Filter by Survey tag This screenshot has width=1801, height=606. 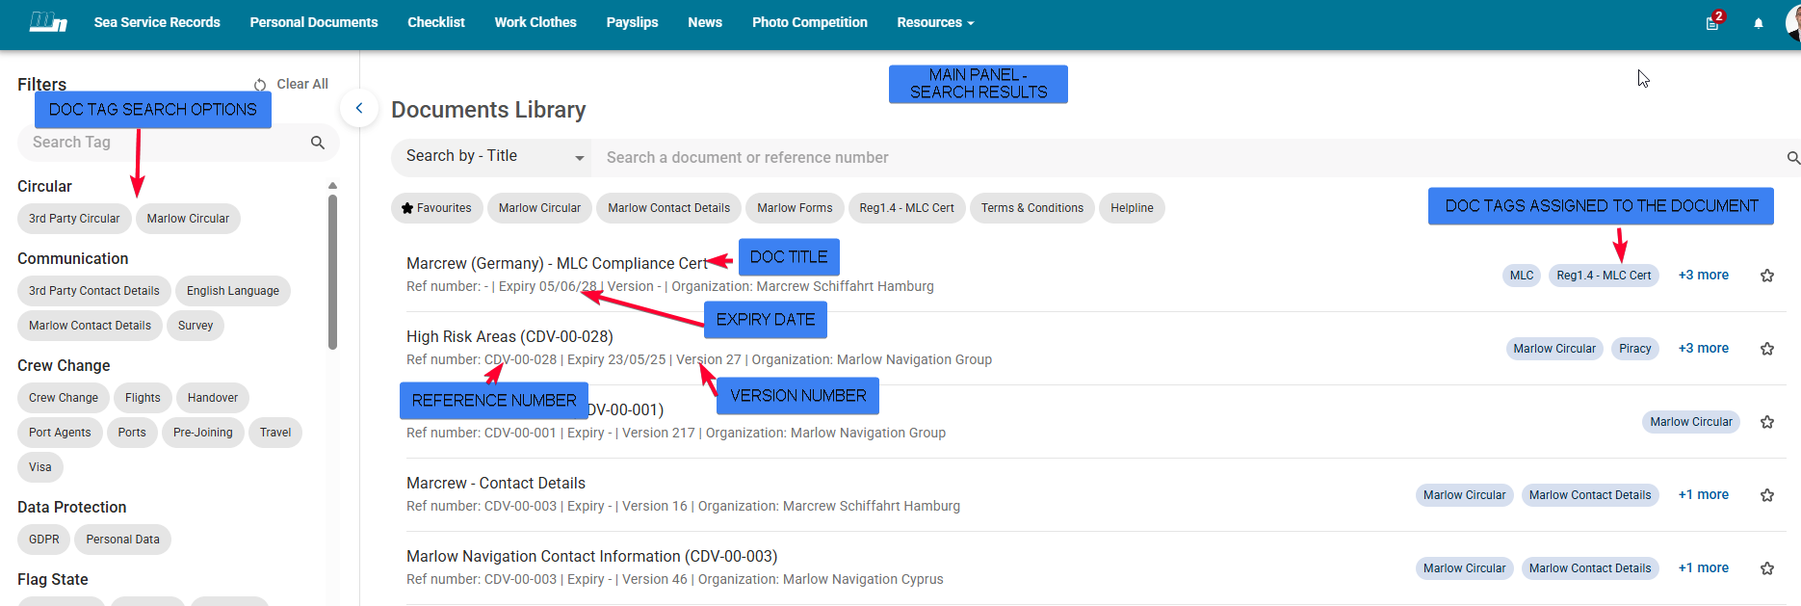[x=196, y=326]
